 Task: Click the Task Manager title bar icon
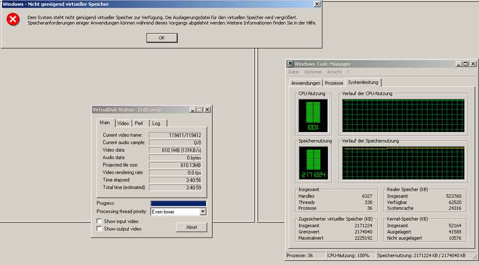click(290, 64)
